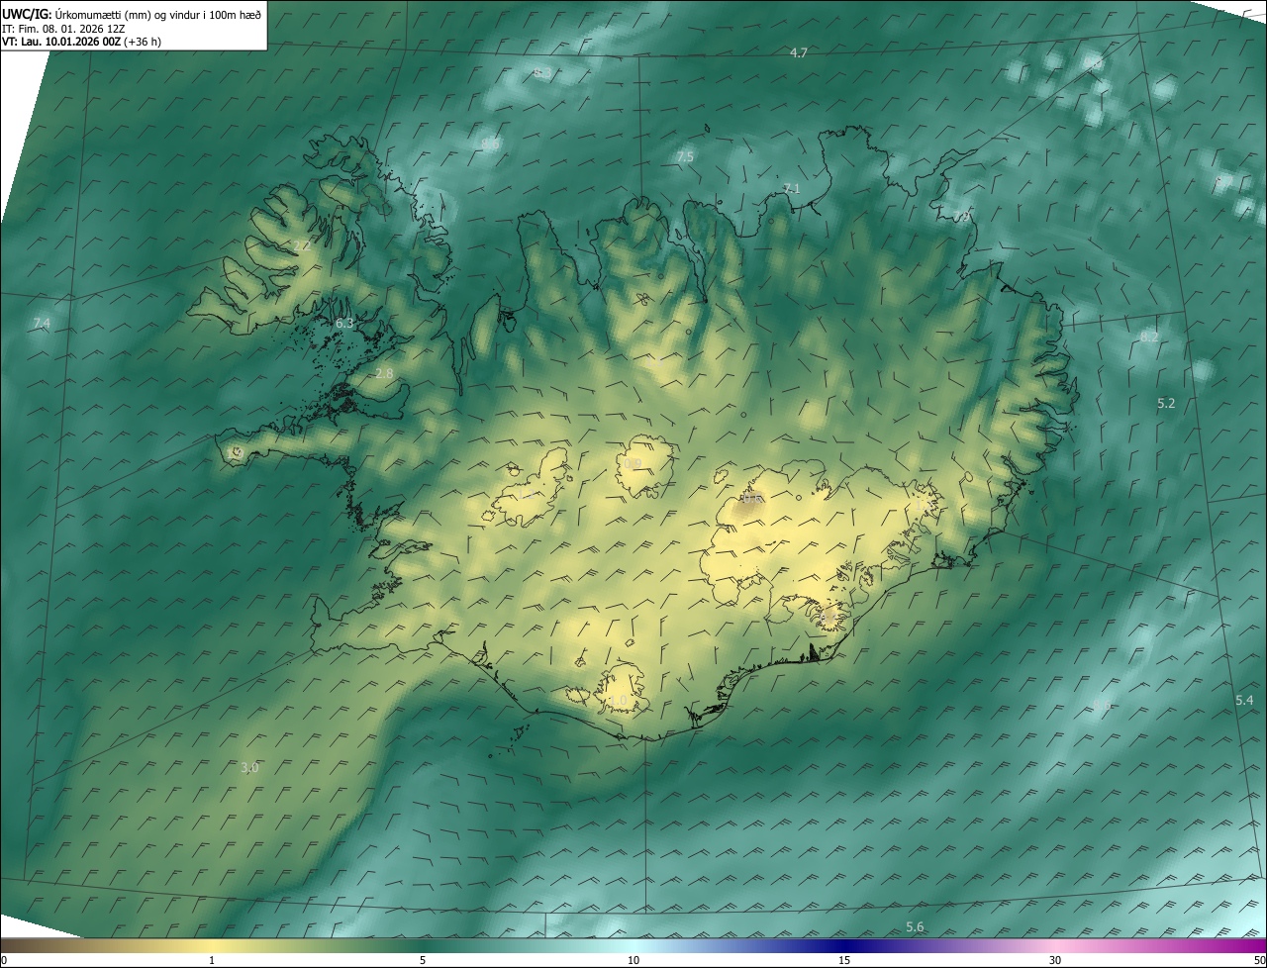Click the 'IT: Fim. 08. 01. 2026 12Z' line
Image resolution: width=1267 pixels, height=968 pixels.
tap(63, 28)
